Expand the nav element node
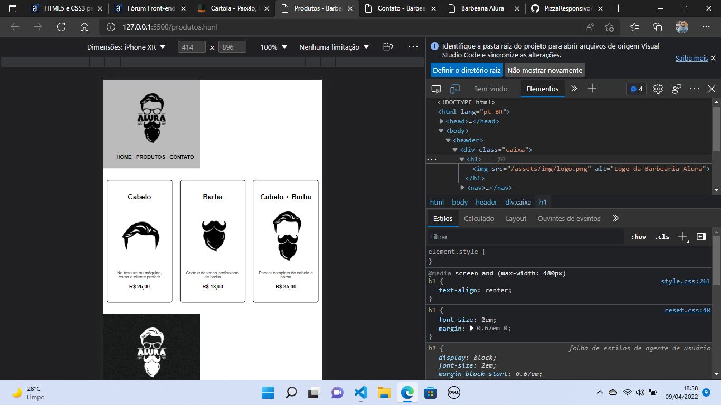The width and height of the screenshot is (721, 405). pyautogui.click(x=462, y=188)
